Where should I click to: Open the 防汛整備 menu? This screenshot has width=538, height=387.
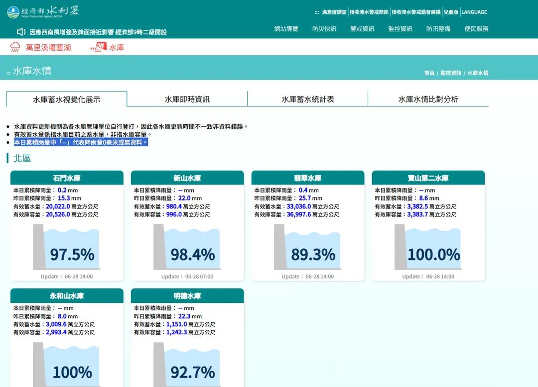click(438, 29)
